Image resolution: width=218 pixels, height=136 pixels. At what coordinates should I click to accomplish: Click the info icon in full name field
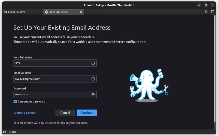click(93, 63)
